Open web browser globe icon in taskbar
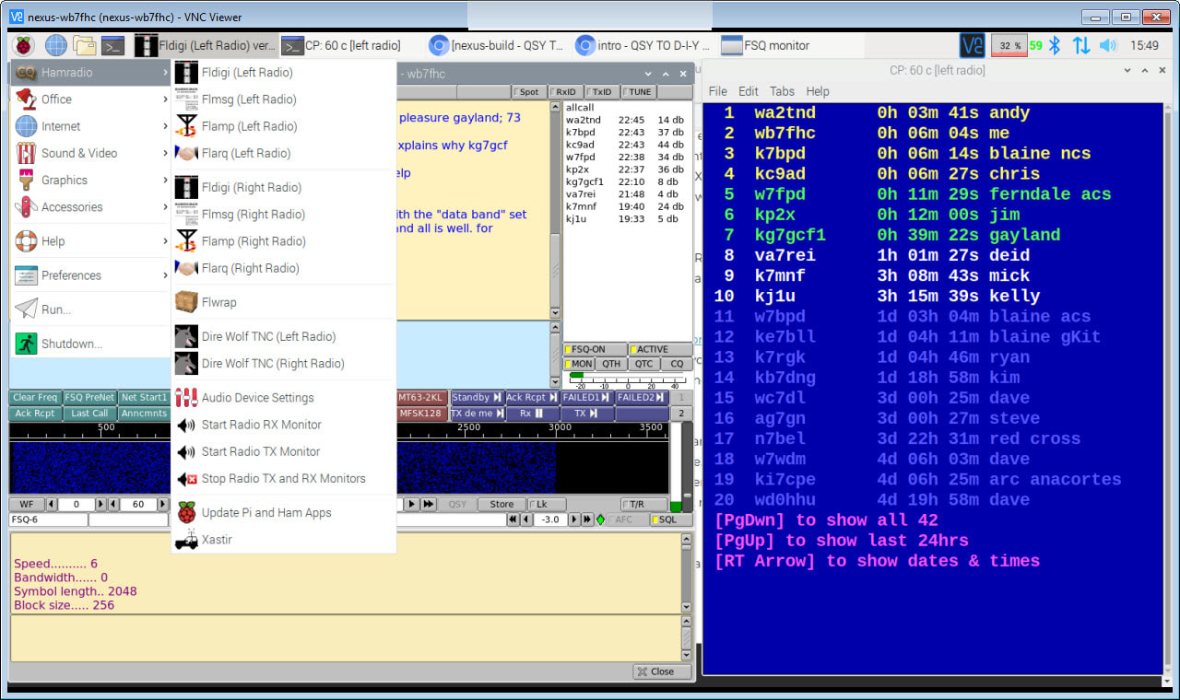 point(56,45)
